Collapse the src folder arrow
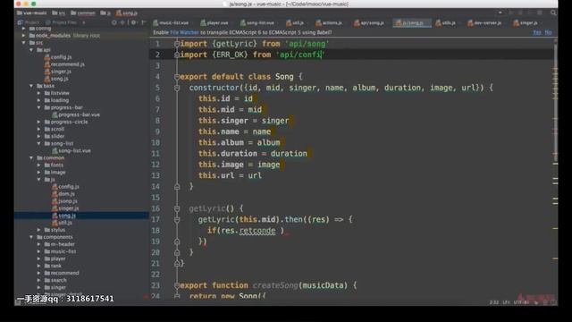 coord(24,43)
